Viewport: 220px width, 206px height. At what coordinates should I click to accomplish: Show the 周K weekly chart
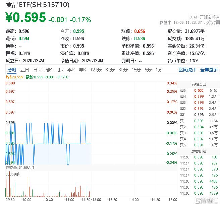(48, 70)
